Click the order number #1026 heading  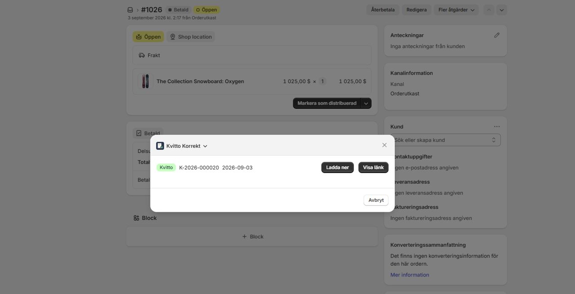point(151,10)
